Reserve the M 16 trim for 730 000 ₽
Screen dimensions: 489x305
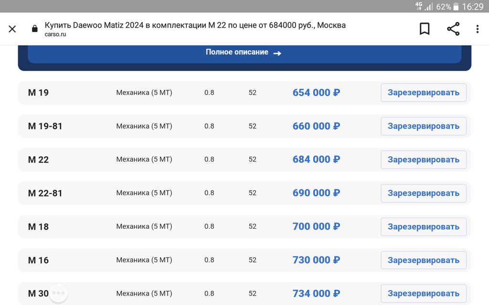[x=423, y=260]
